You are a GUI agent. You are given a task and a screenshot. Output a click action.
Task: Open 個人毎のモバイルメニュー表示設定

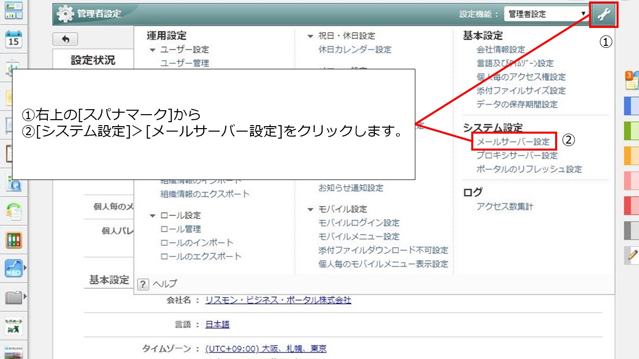383,264
